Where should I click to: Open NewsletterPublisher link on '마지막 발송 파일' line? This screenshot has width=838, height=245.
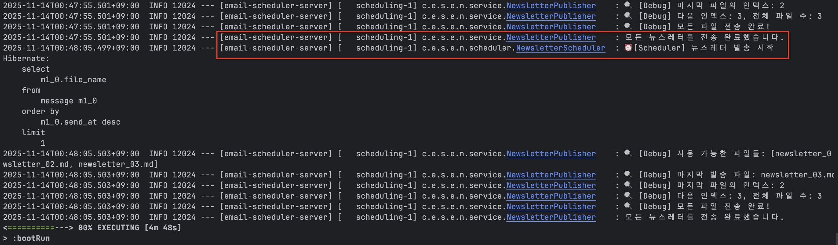point(551,175)
